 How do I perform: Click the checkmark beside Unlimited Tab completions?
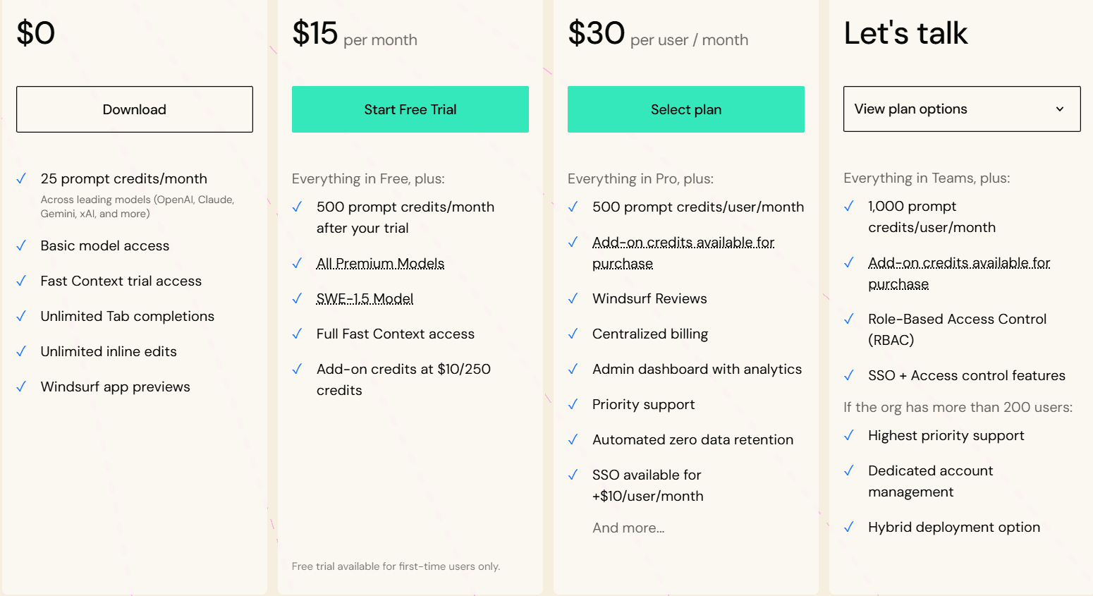[x=20, y=317]
